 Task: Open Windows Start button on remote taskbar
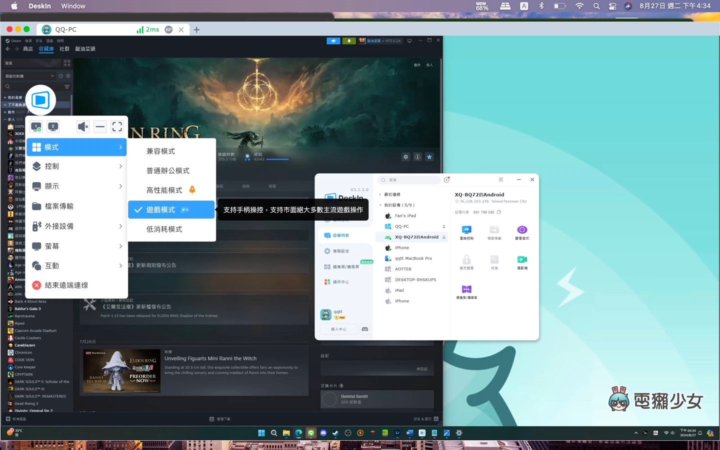coord(261,433)
